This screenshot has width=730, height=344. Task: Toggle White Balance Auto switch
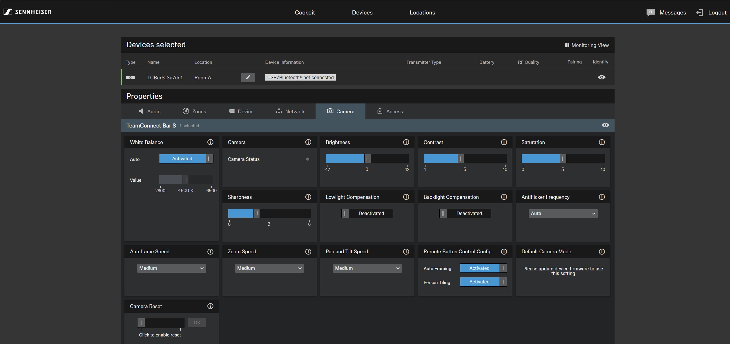[186, 159]
